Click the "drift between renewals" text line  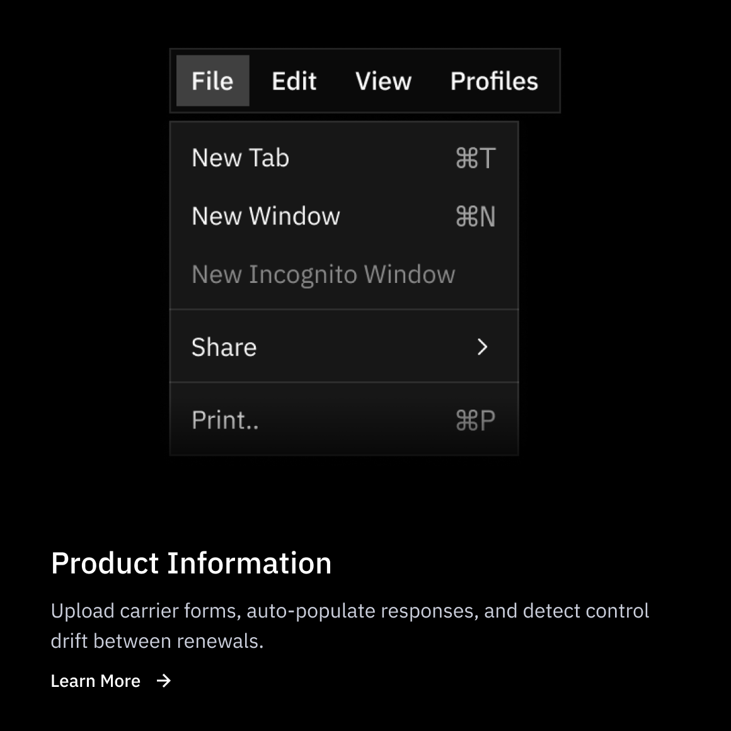click(x=157, y=642)
